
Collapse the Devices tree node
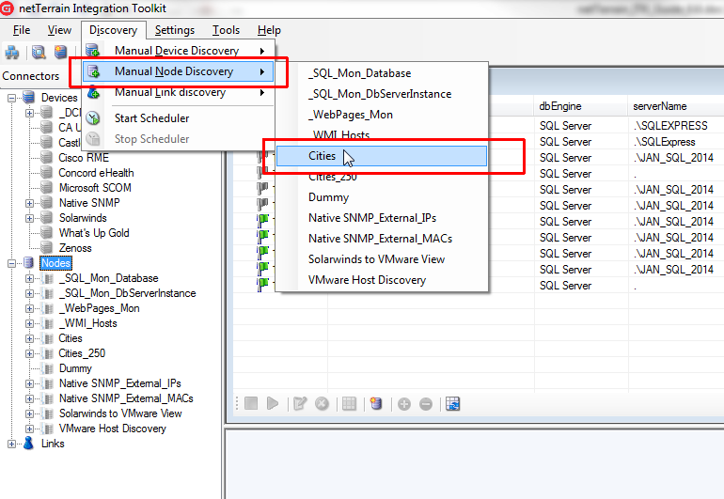coord(12,98)
